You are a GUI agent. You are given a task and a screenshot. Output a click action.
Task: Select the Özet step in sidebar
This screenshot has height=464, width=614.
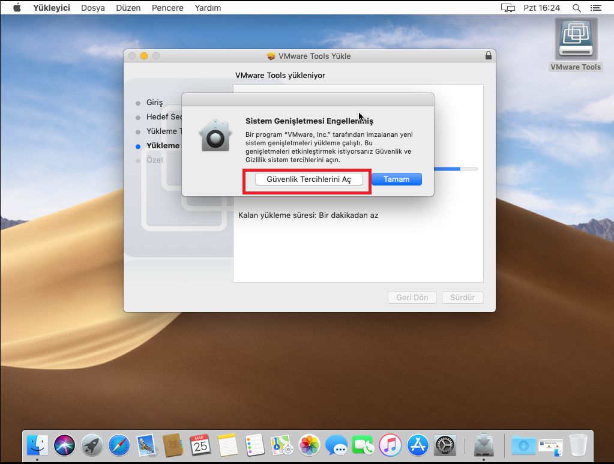[155, 160]
